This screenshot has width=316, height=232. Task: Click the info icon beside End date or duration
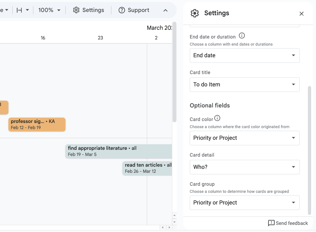pyautogui.click(x=242, y=36)
